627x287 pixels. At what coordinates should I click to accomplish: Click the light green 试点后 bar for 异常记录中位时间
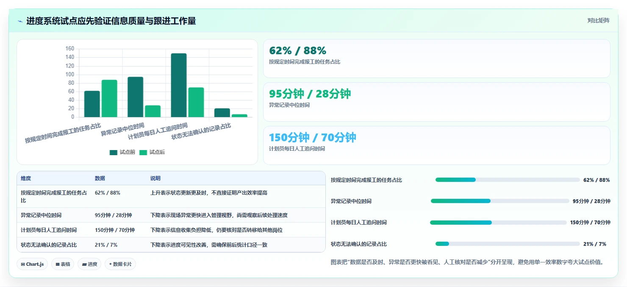153,111
